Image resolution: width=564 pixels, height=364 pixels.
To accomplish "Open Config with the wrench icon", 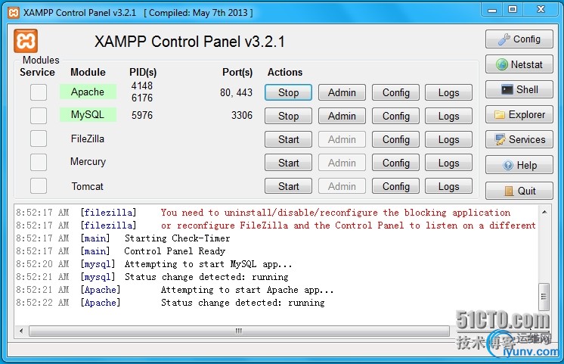I will (519, 39).
